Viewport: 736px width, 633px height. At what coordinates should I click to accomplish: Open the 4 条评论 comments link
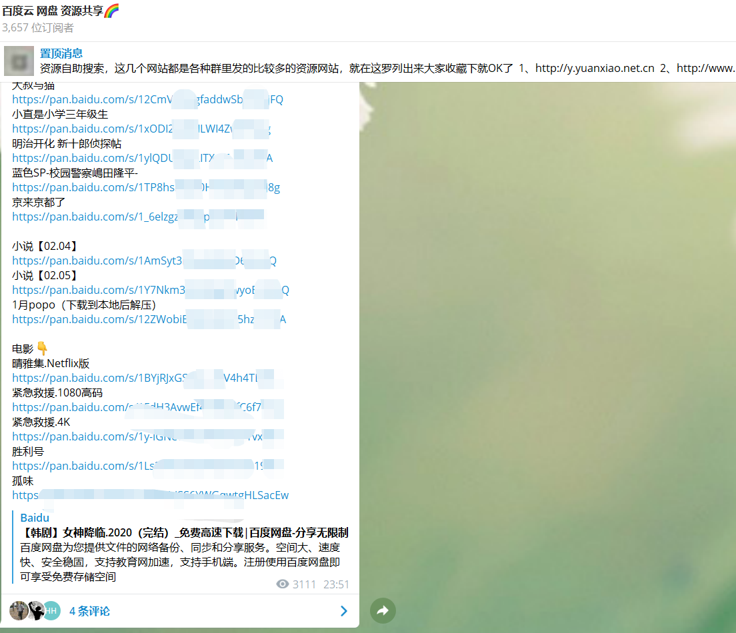point(89,611)
